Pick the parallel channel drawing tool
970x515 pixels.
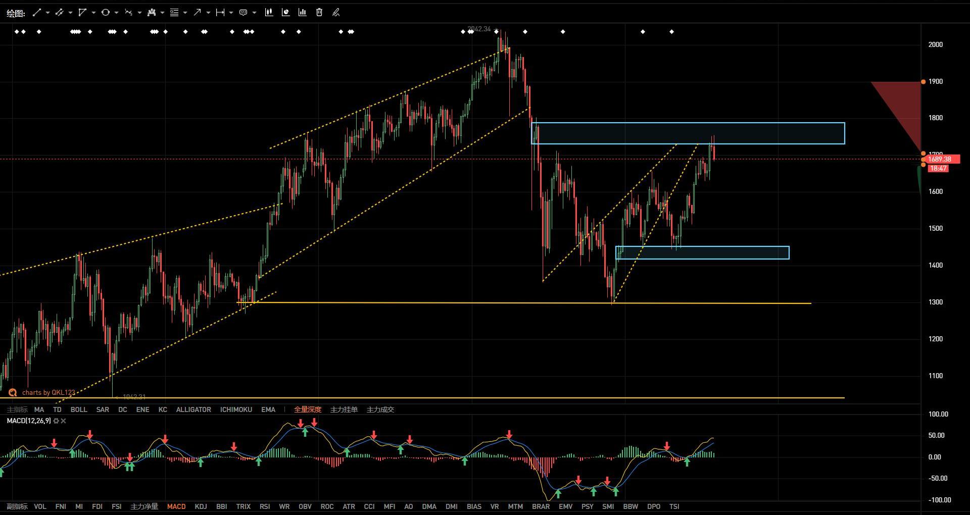pyautogui.click(x=59, y=13)
